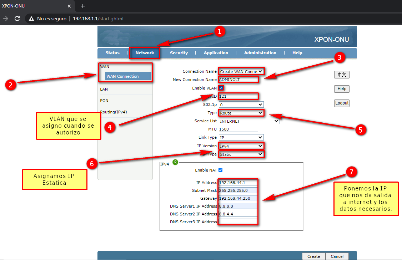The width and height of the screenshot is (402, 260).
Task: Switch to the Security tab
Action: click(179, 53)
